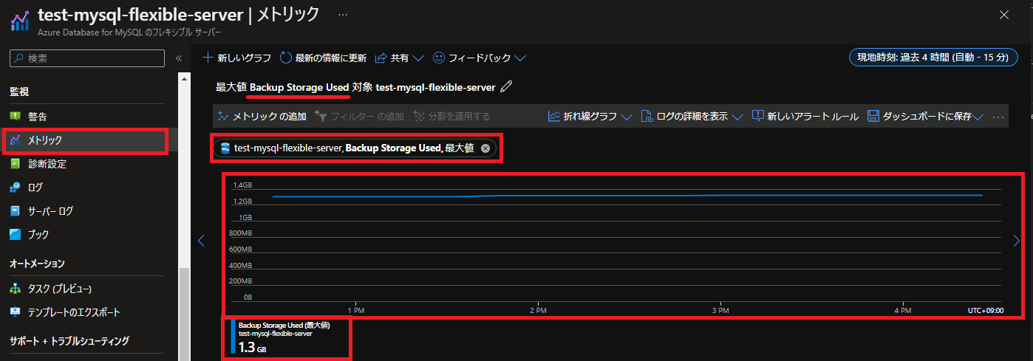Click フィルターの追加 button
Viewport: 1033px width, 361px height.
point(359,117)
